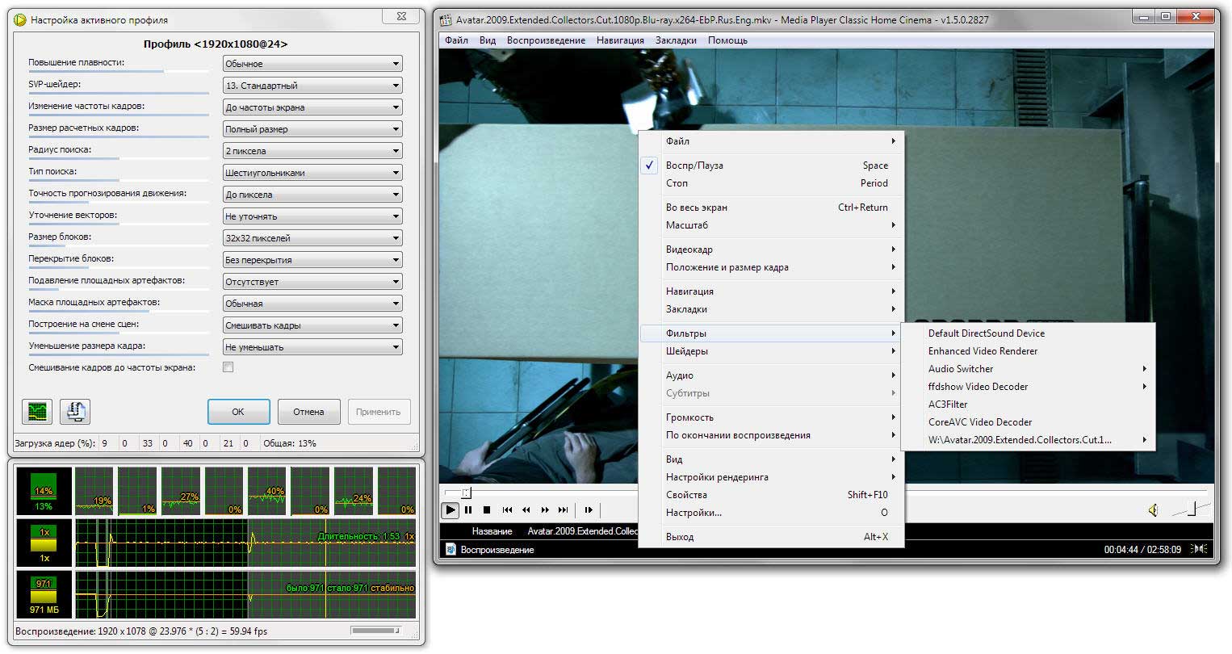Click the video seek bar slider
Image resolution: width=1232 pixels, height=654 pixels.
pyautogui.click(x=466, y=492)
